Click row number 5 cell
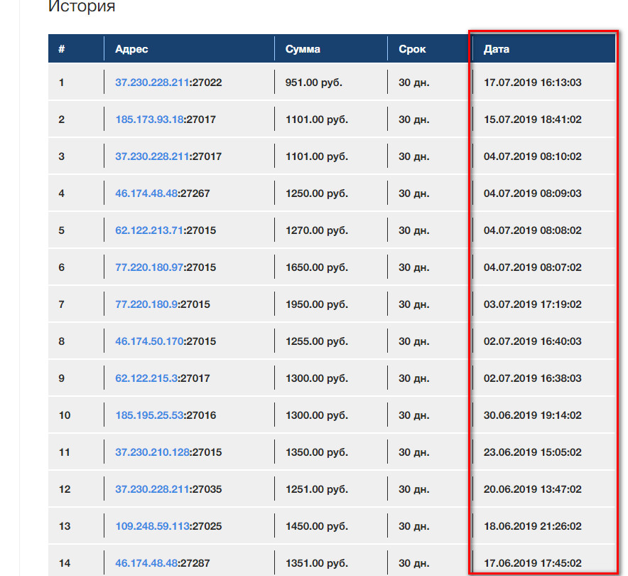 click(x=61, y=230)
